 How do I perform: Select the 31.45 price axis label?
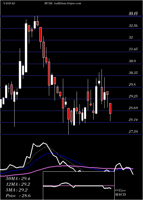133,49
